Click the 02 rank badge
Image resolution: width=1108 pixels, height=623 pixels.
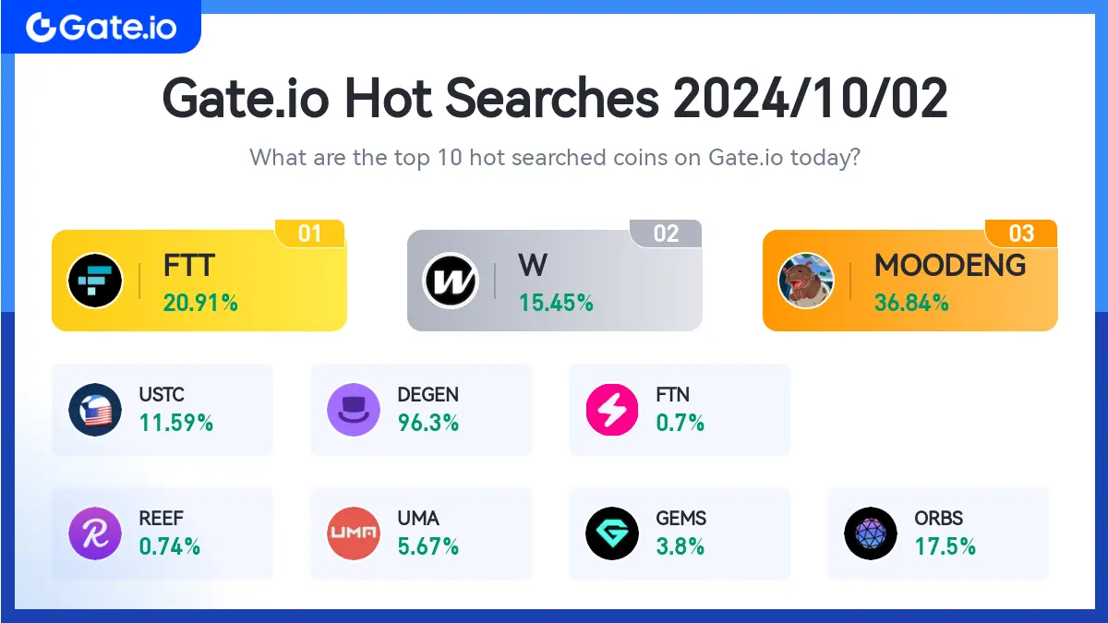point(666,234)
